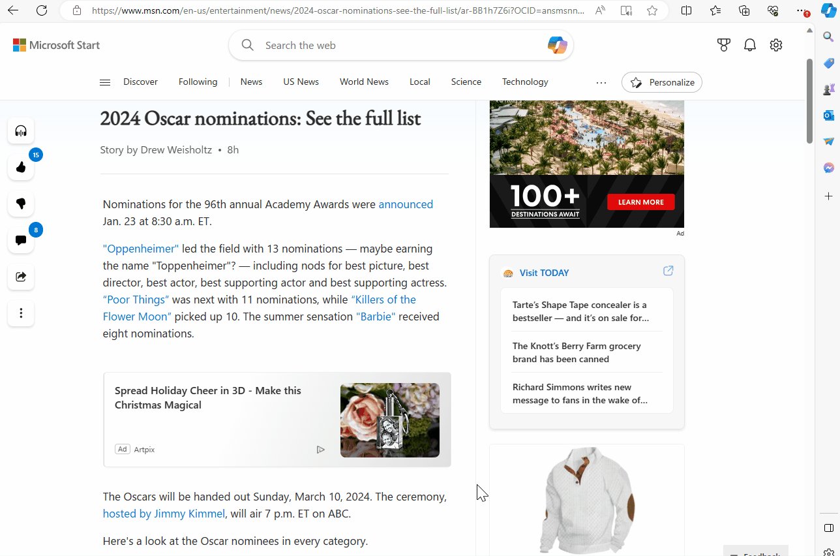The width and height of the screenshot is (840, 556).
Task: Listen to article headphones icon
Action: point(21,131)
